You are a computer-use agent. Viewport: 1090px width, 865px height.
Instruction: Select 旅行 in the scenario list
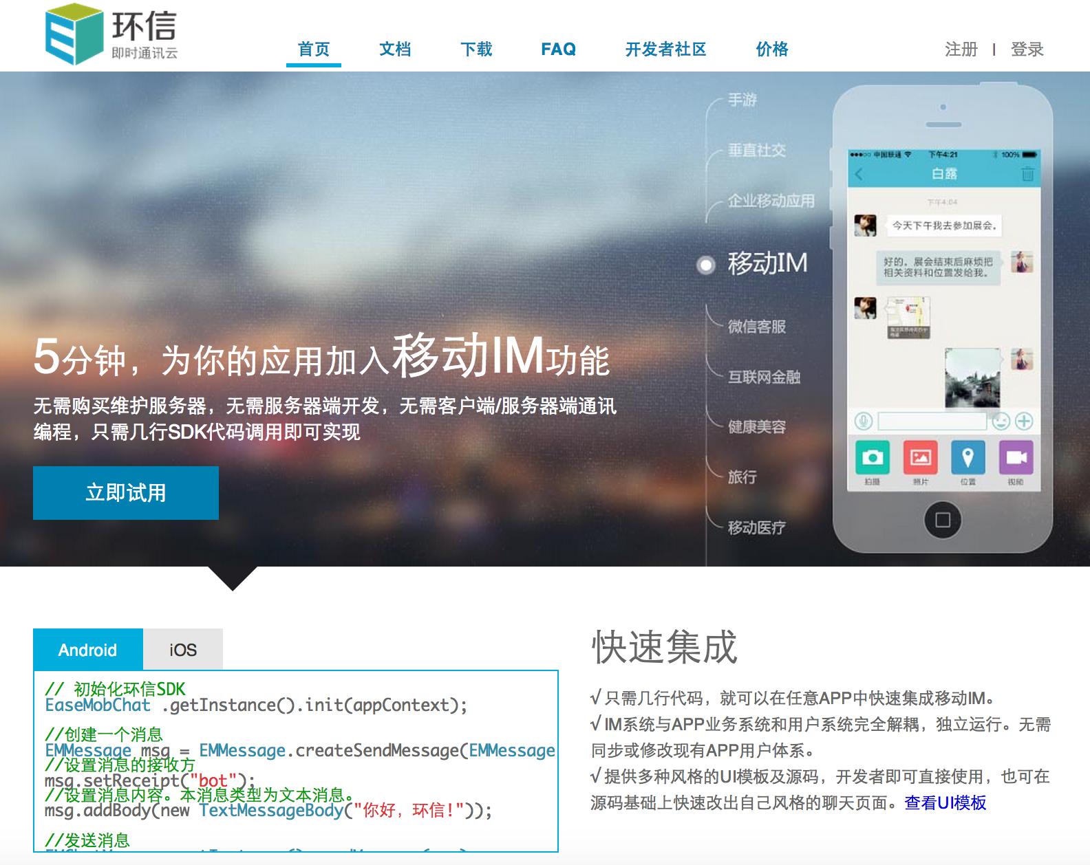coord(742,477)
